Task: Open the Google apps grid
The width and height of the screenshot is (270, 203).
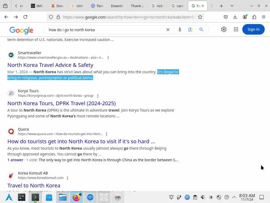Action: pos(236,30)
